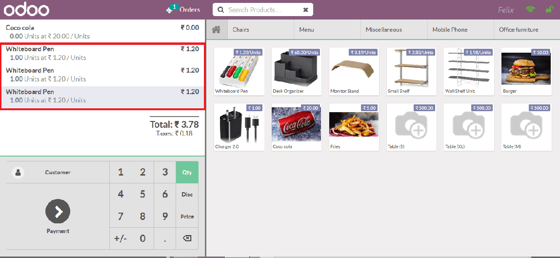Activate the Qty mode button
This screenshot has width=560, height=258.
point(187,172)
